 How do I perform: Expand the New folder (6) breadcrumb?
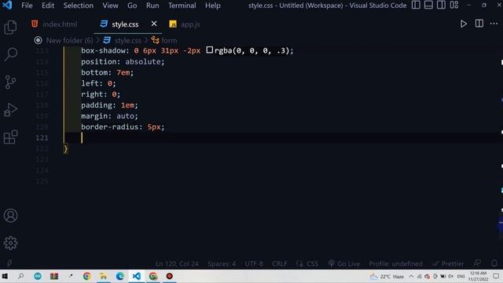coord(69,40)
